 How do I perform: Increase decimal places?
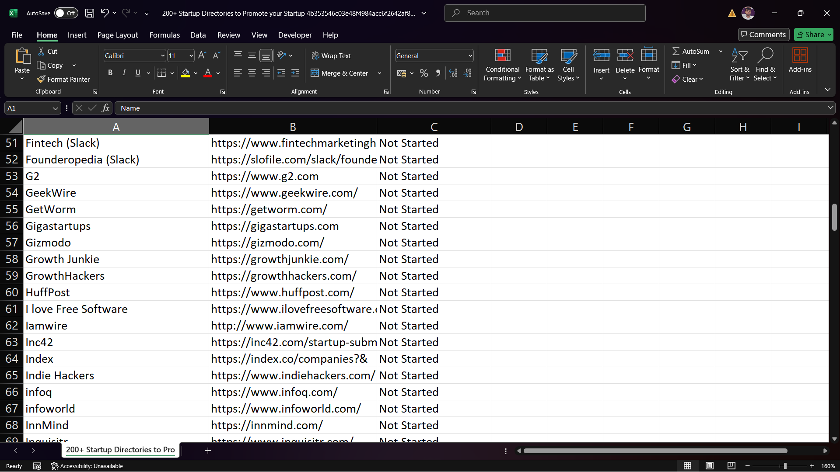tap(453, 73)
